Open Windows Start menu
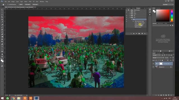The height and width of the screenshot is (100, 179). (2, 98)
